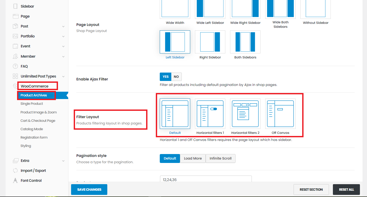Expand the Post submenu arrow
367x197 pixels.
[63, 26]
